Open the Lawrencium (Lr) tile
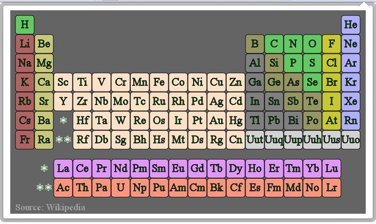 [332, 188]
